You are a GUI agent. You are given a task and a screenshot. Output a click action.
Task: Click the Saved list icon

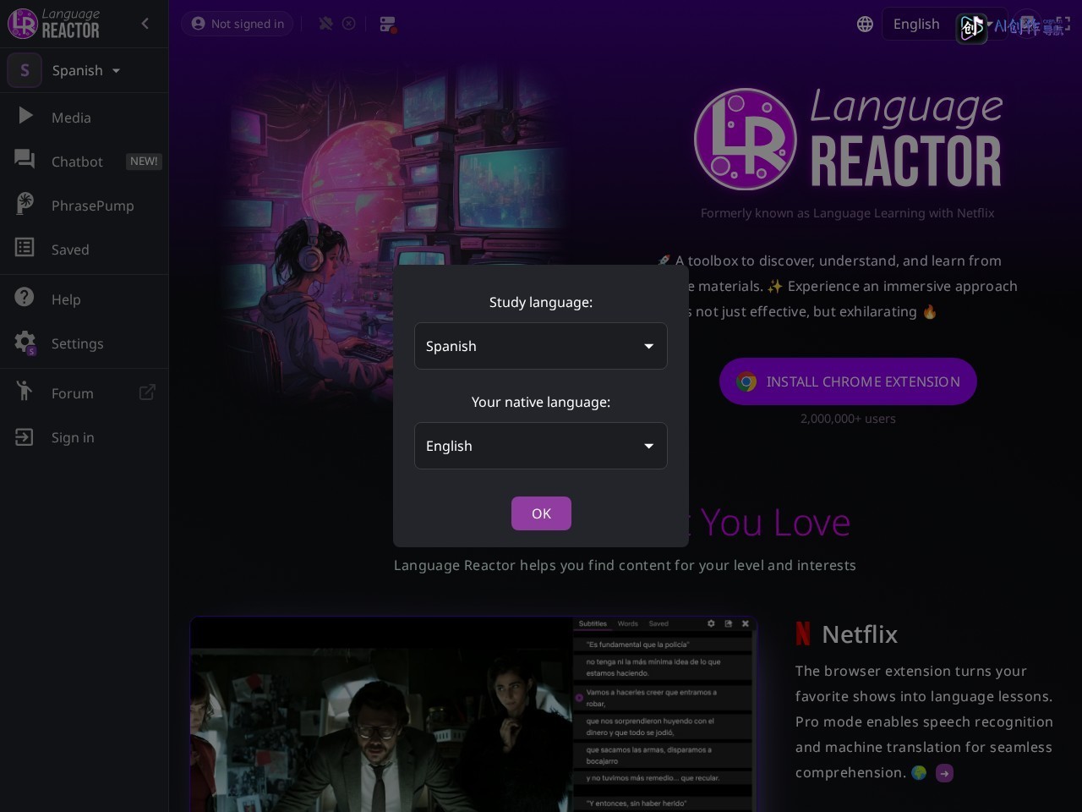pos(25,247)
